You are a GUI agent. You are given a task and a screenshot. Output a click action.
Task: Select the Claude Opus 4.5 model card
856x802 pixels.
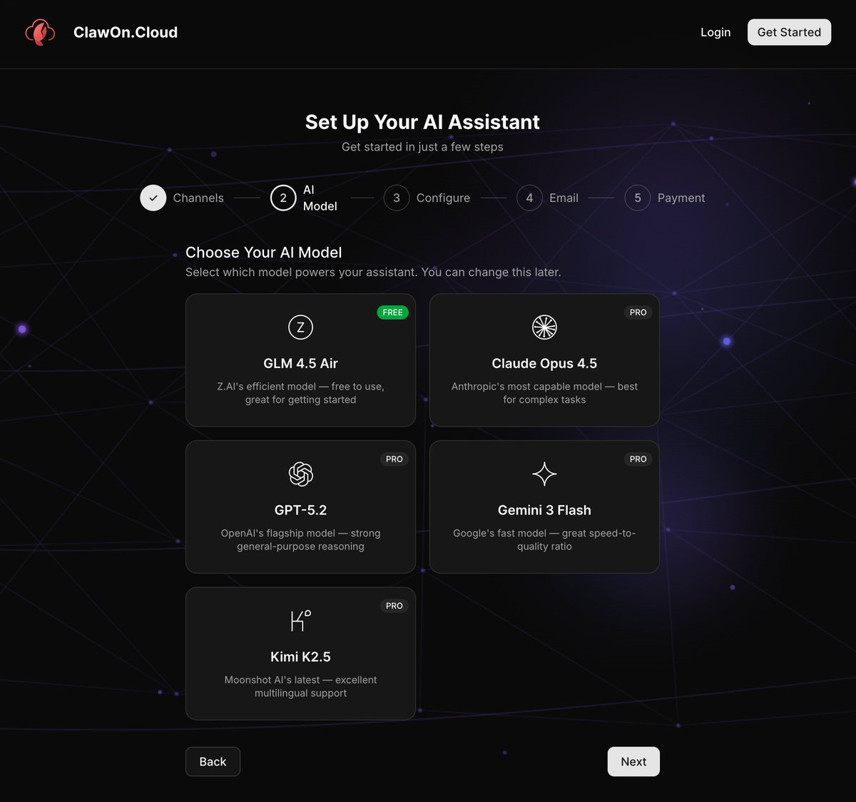tap(544, 360)
